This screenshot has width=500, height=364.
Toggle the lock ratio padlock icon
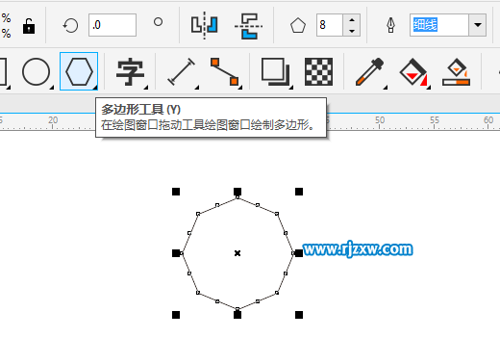[29, 26]
